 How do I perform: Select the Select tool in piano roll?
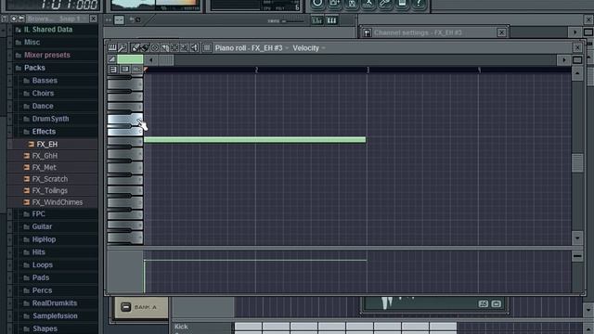click(174, 47)
